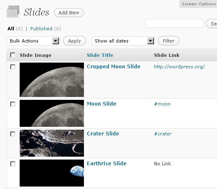Tick the Cropped Moon Slide checkbox
Screen dimensions: 217x189
point(13,67)
